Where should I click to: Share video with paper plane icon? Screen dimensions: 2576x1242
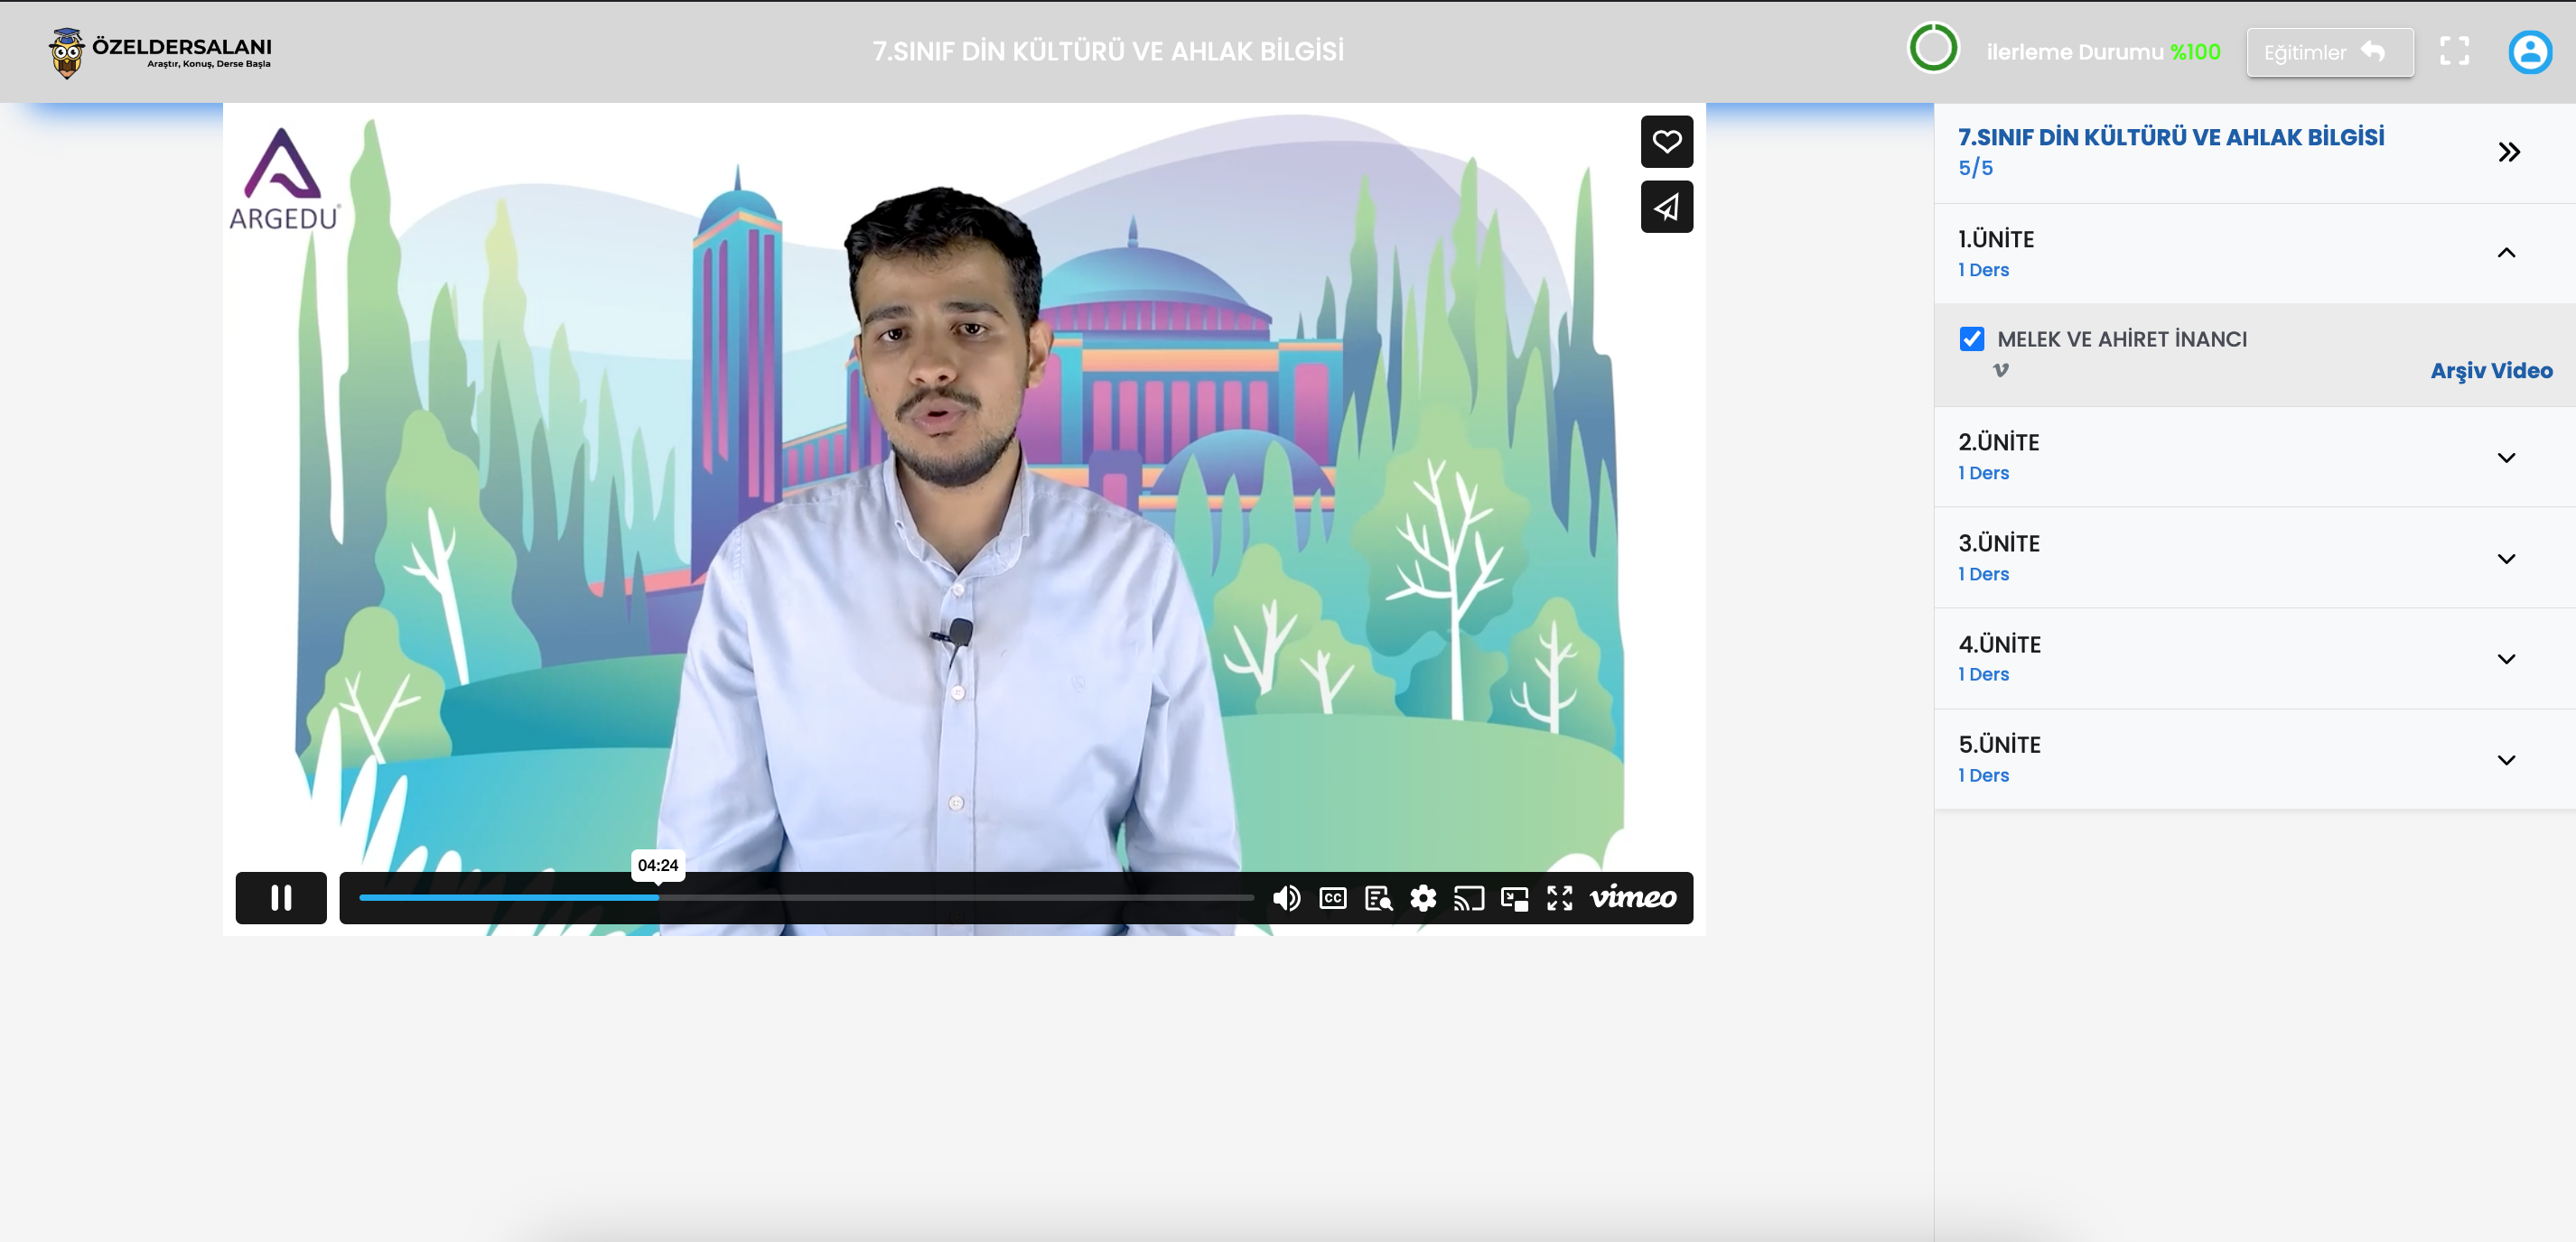coord(1666,207)
